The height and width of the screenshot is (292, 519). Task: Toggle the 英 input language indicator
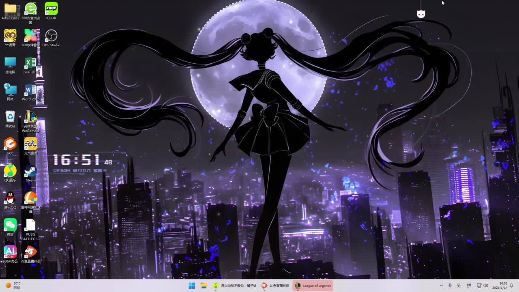(x=459, y=286)
